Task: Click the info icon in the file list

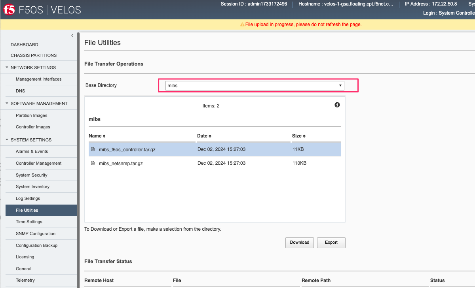Action: pyautogui.click(x=337, y=105)
